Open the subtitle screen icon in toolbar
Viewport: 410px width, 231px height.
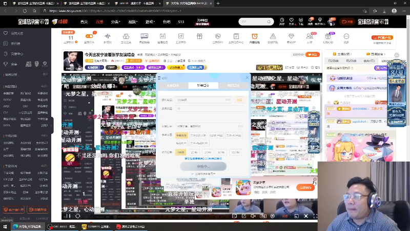tap(145, 36)
